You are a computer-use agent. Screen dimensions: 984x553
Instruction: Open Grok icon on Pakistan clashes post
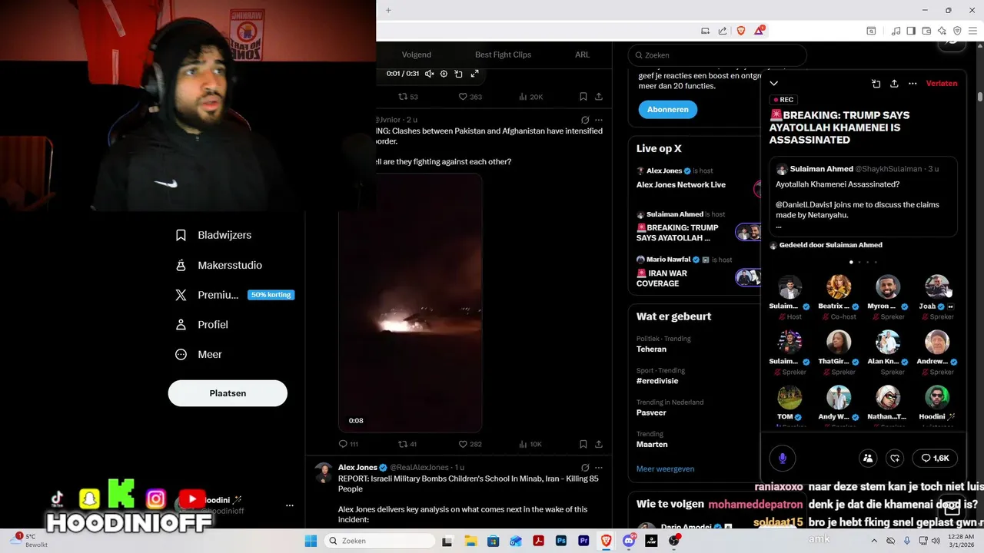point(585,120)
